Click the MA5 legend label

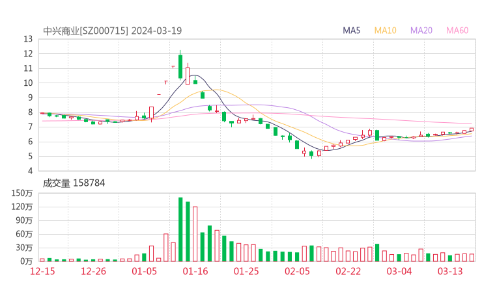coord(351,31)
